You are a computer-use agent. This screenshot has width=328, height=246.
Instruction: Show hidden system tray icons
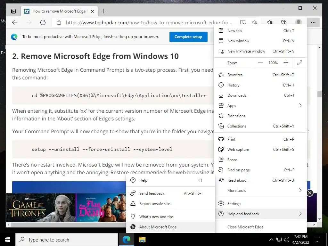[271, 240]
